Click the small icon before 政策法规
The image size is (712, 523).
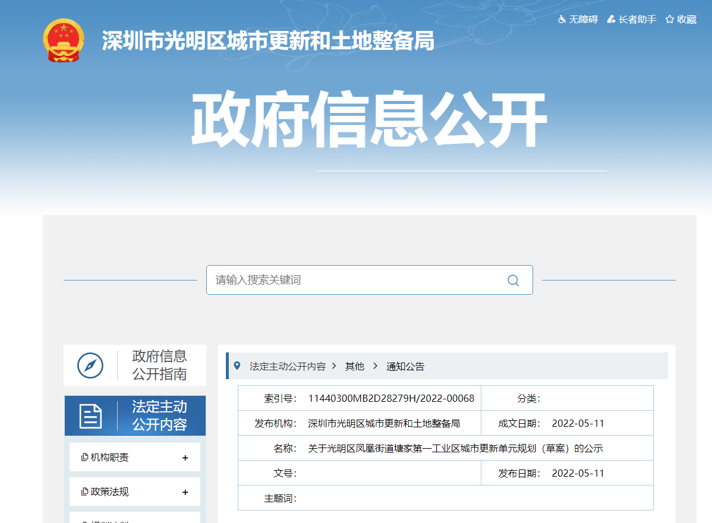click(84, 492)
